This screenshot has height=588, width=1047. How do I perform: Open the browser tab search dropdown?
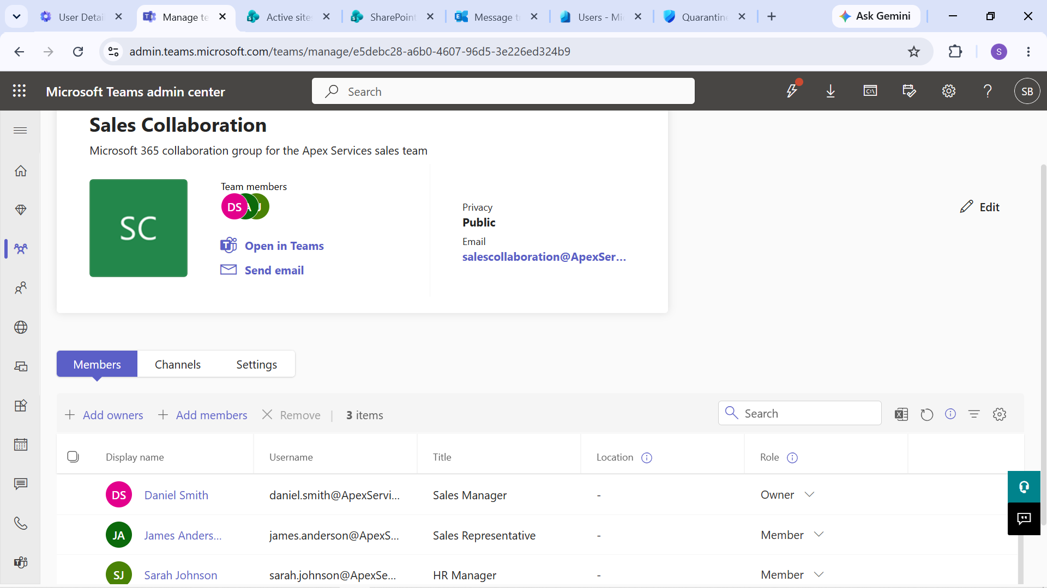click(16, 17)
